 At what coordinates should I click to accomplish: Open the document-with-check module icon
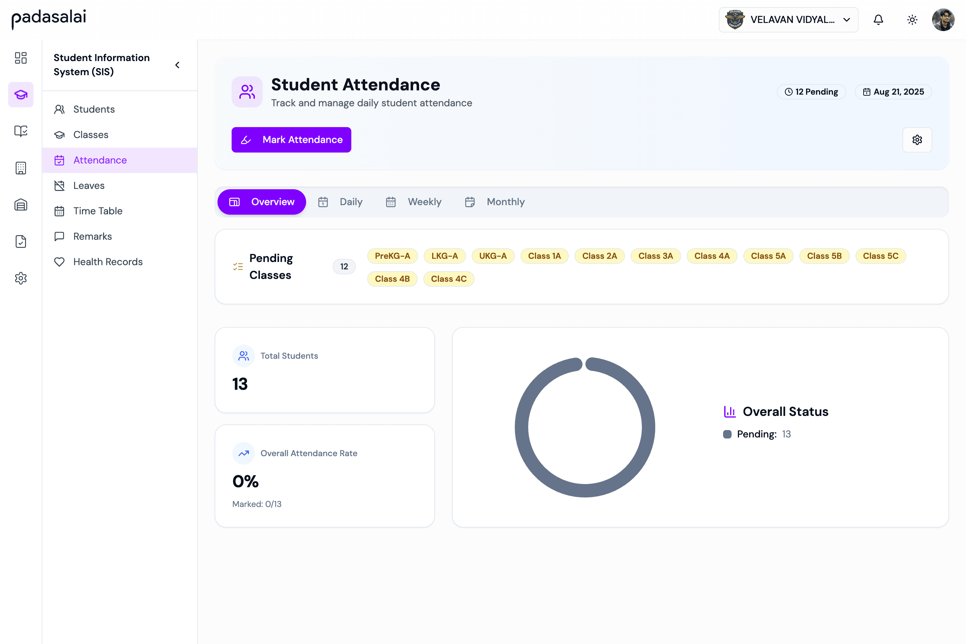20,241
